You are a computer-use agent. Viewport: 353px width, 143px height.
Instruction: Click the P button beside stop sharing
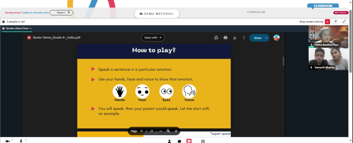coord(336,21)
